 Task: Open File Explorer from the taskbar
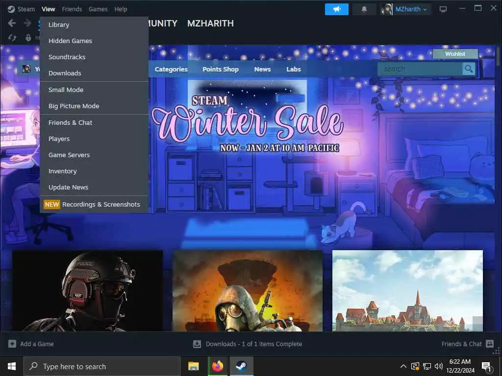point(193,366)
